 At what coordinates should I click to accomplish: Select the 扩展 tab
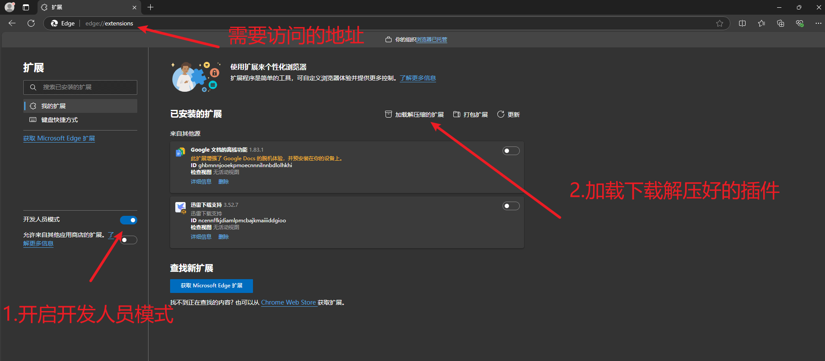click(89, 7)
